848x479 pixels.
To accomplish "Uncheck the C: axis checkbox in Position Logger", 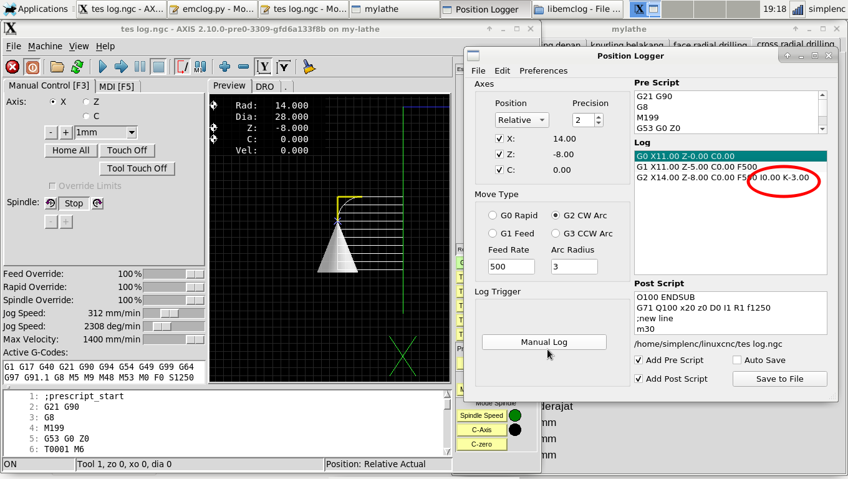I will 499,170.
